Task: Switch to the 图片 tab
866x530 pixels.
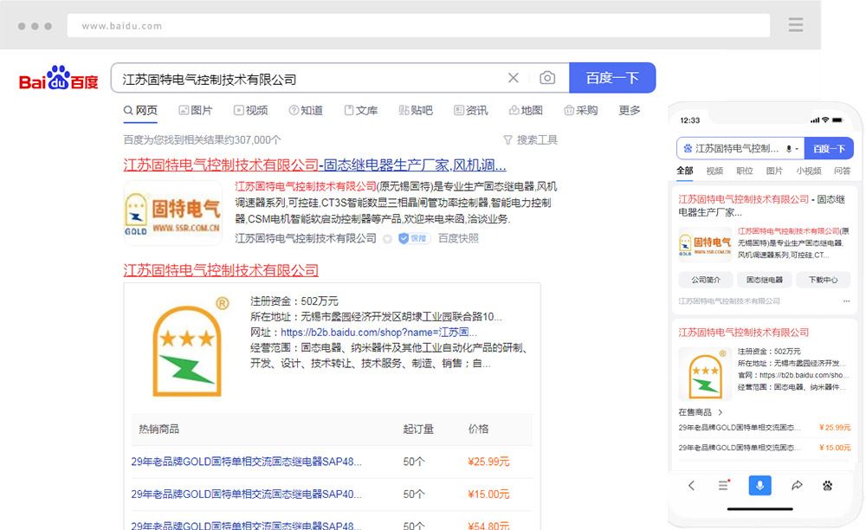Action: [196, 111]
